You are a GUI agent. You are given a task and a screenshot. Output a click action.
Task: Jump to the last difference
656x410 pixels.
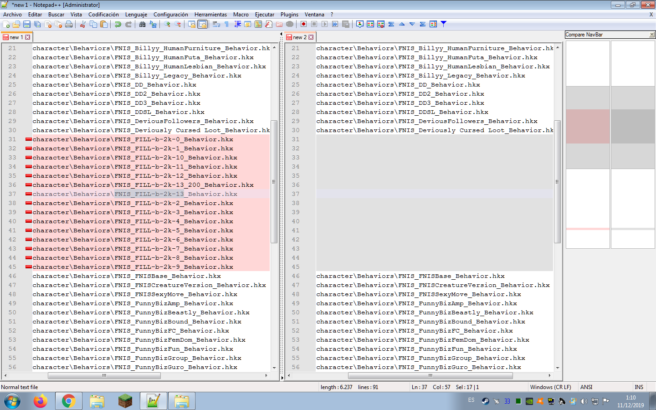[423, 24]
